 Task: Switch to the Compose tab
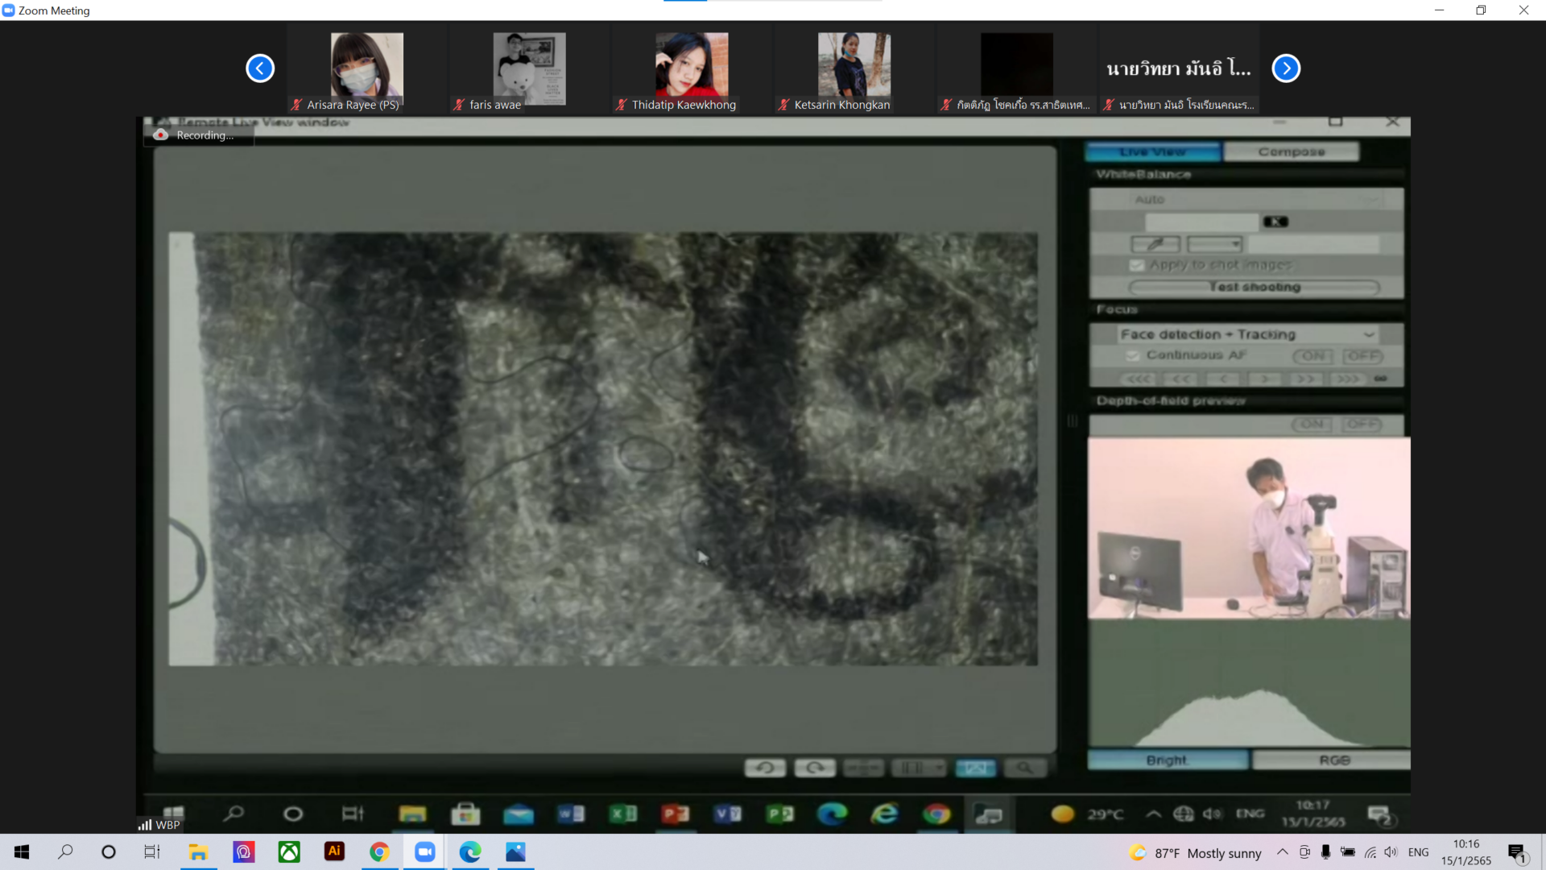click(x=1291, y=151)
